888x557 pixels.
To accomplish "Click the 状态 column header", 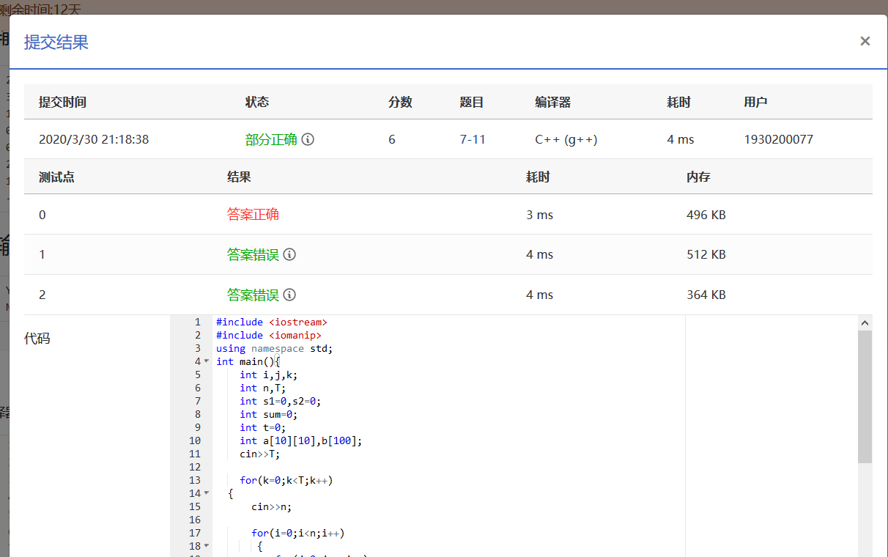I will (257, 103).
